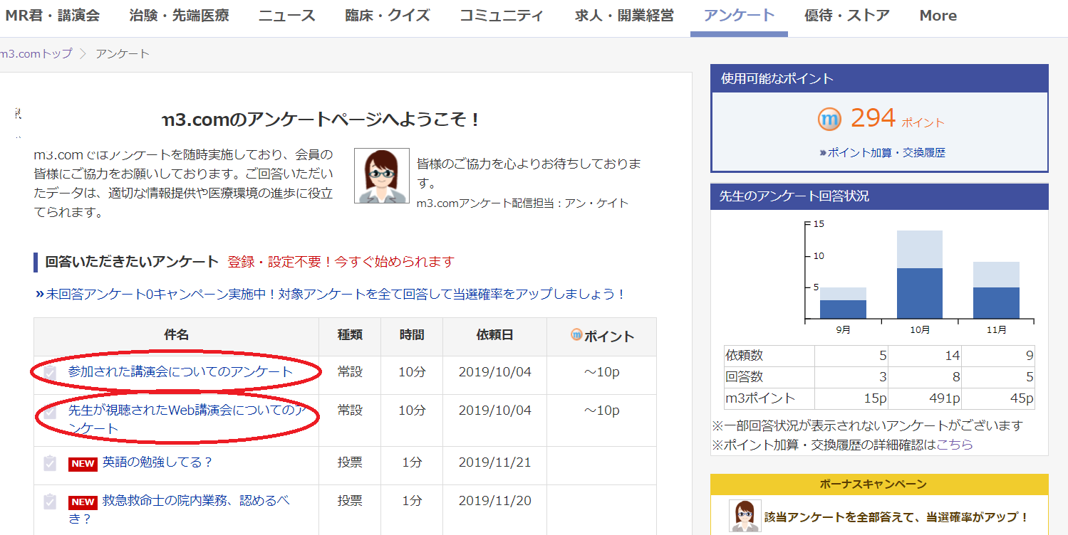Open the 臨床・クイズ menu item
1068x535 pixels.
388,16
